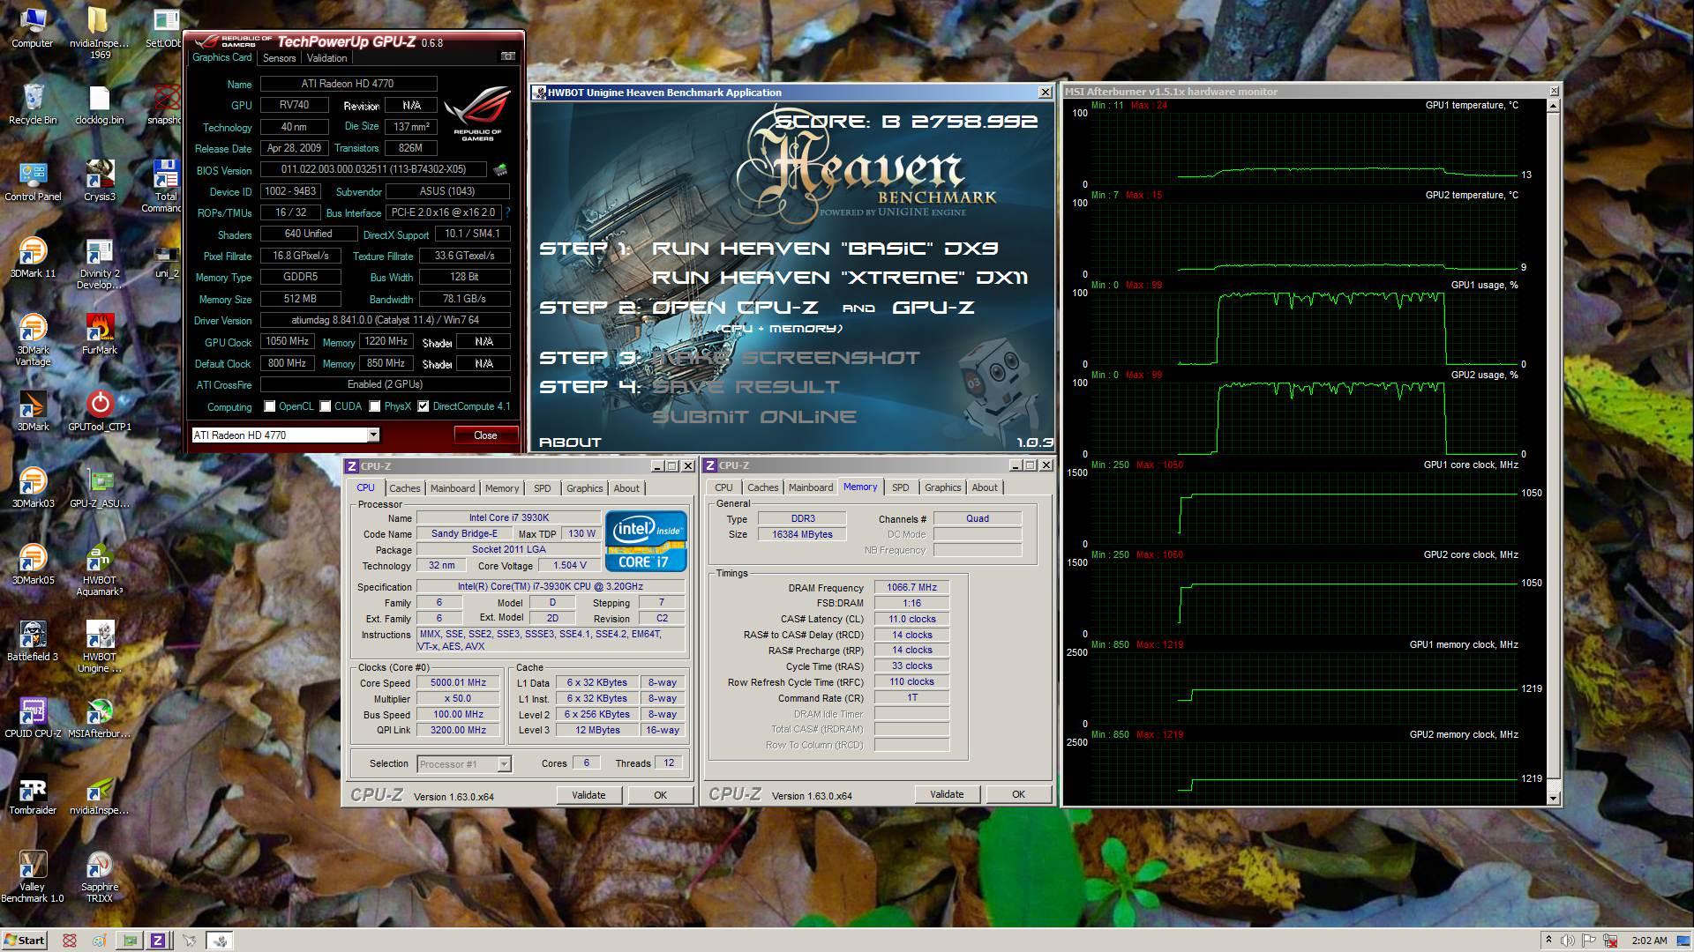Click the taskbar clock showing 2:02 AM
Screen dimensions: 1694x952
click(1649, 941)
